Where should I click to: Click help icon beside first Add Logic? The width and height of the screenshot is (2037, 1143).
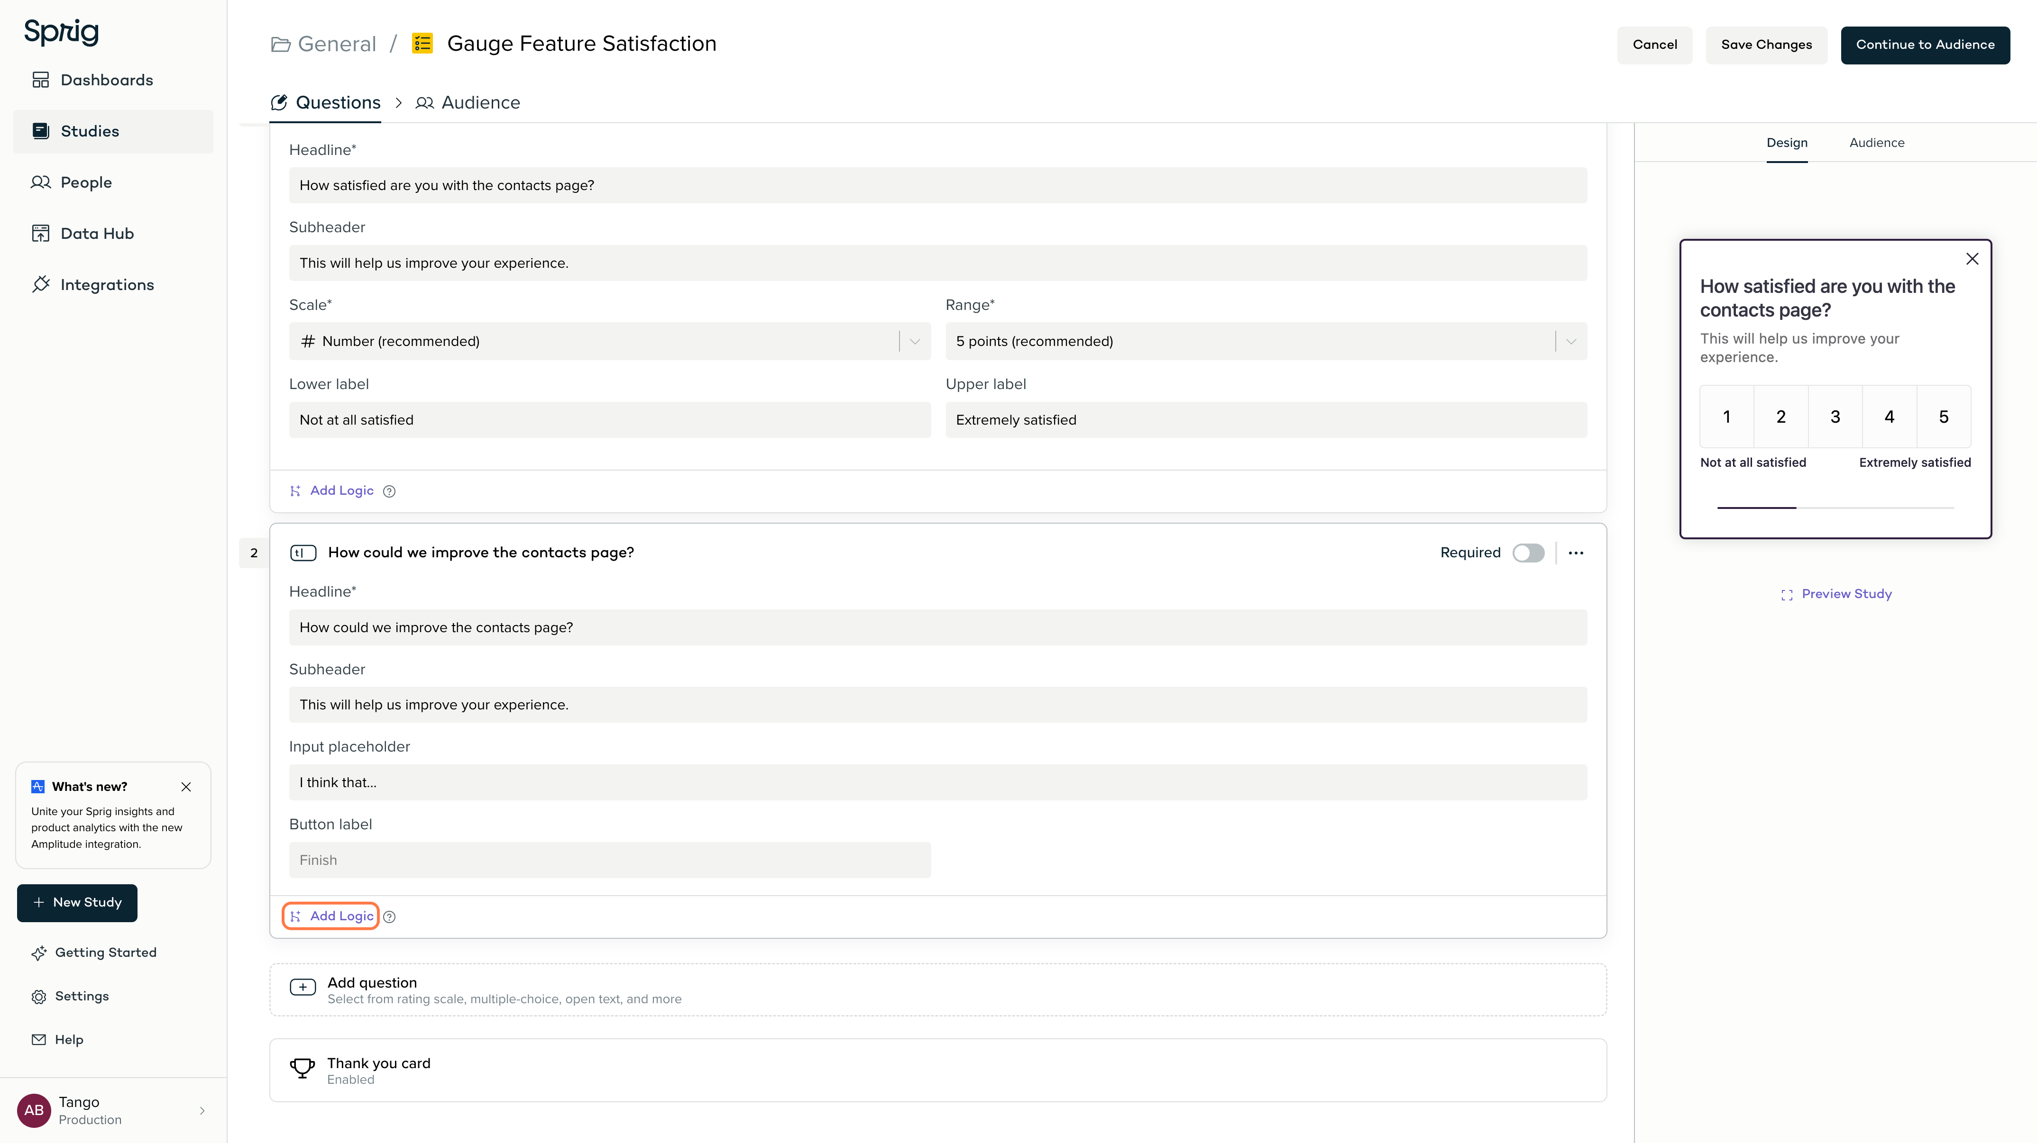tap(389, 492)
